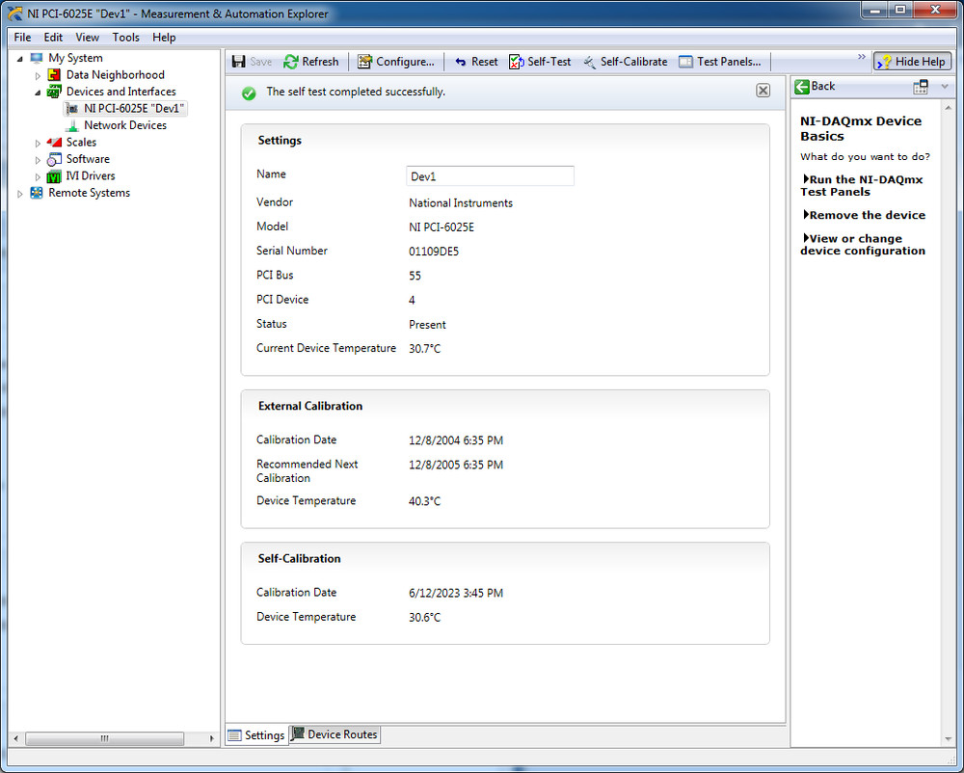Start Self-Calibrate

[626, 62]
